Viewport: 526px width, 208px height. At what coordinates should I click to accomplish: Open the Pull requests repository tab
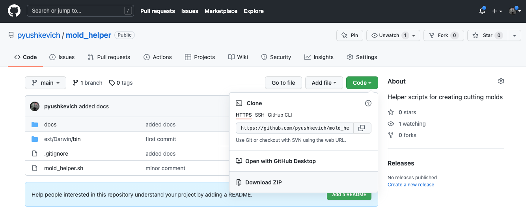tap(109, 57)
